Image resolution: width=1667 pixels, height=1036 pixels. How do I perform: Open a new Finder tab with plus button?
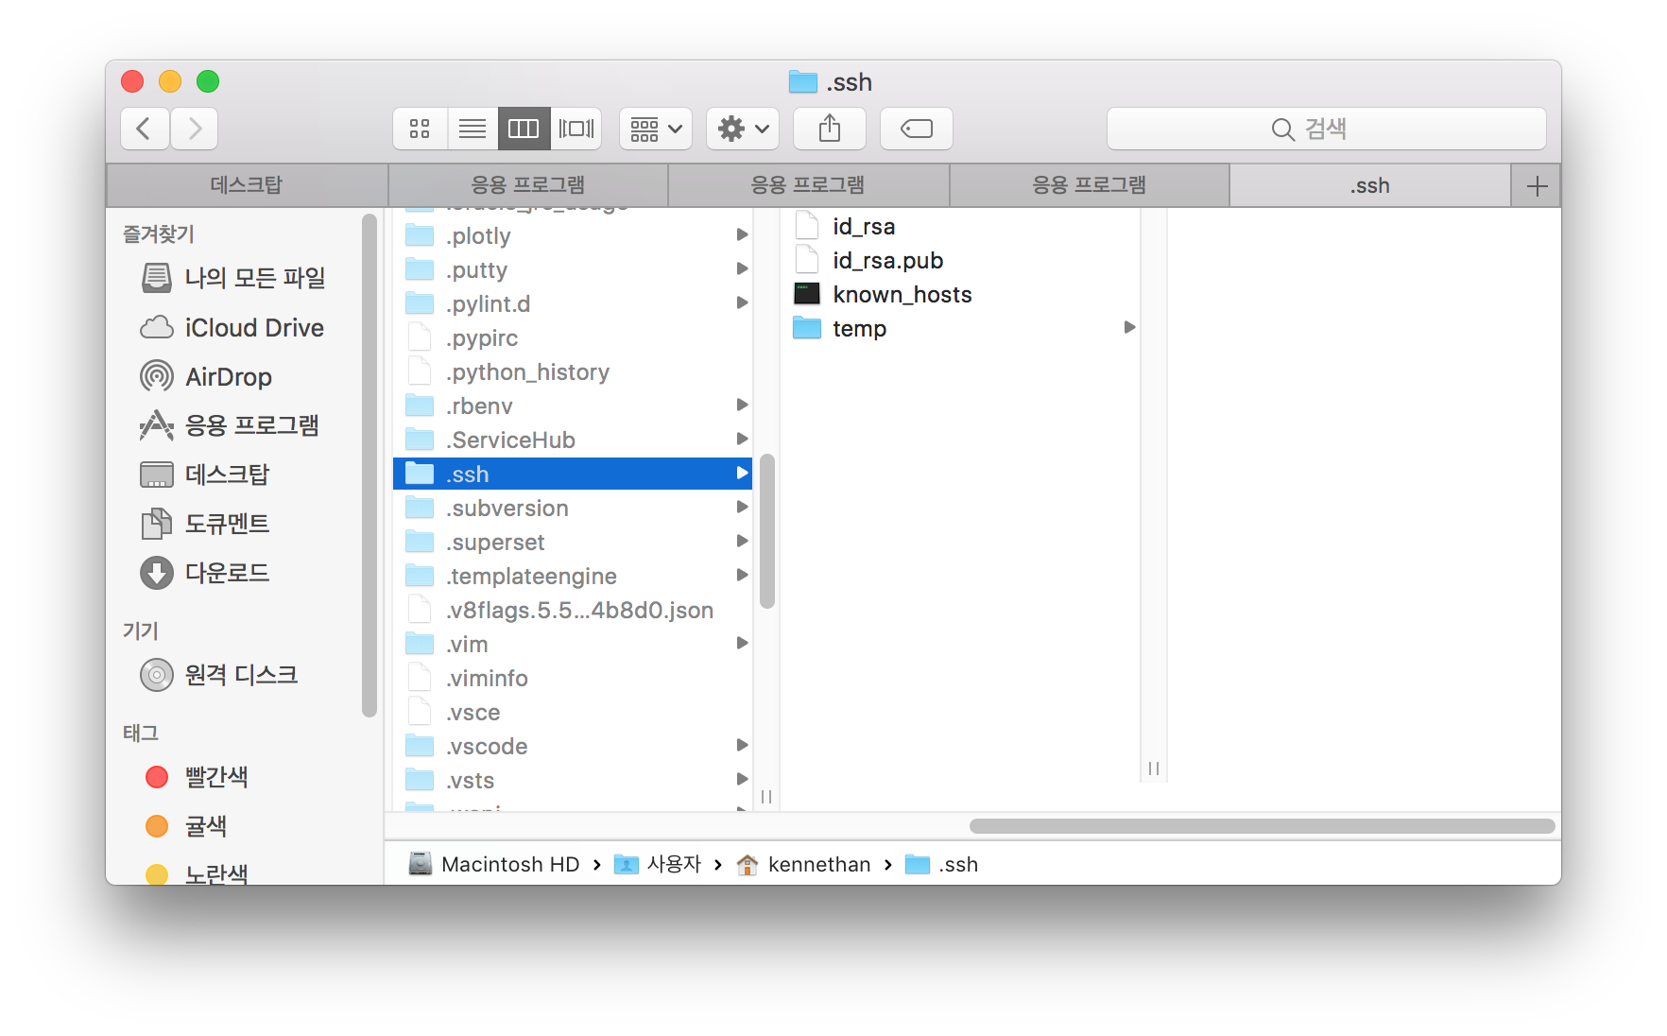pyautogui.click(x=1536, y=184)
